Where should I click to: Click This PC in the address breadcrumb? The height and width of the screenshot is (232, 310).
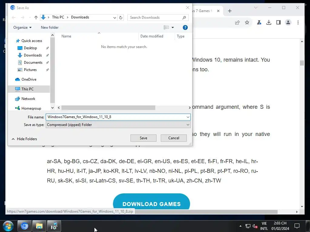[x=58, y=17]
